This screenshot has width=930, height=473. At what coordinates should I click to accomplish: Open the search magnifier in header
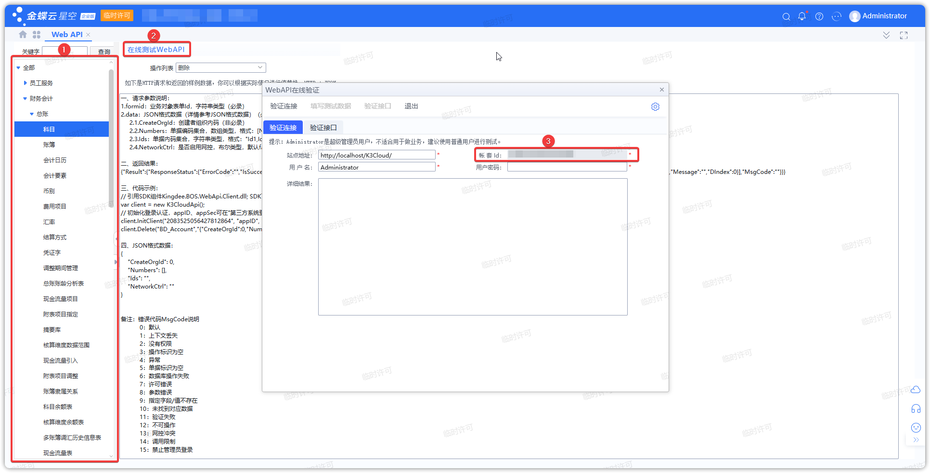786,16
